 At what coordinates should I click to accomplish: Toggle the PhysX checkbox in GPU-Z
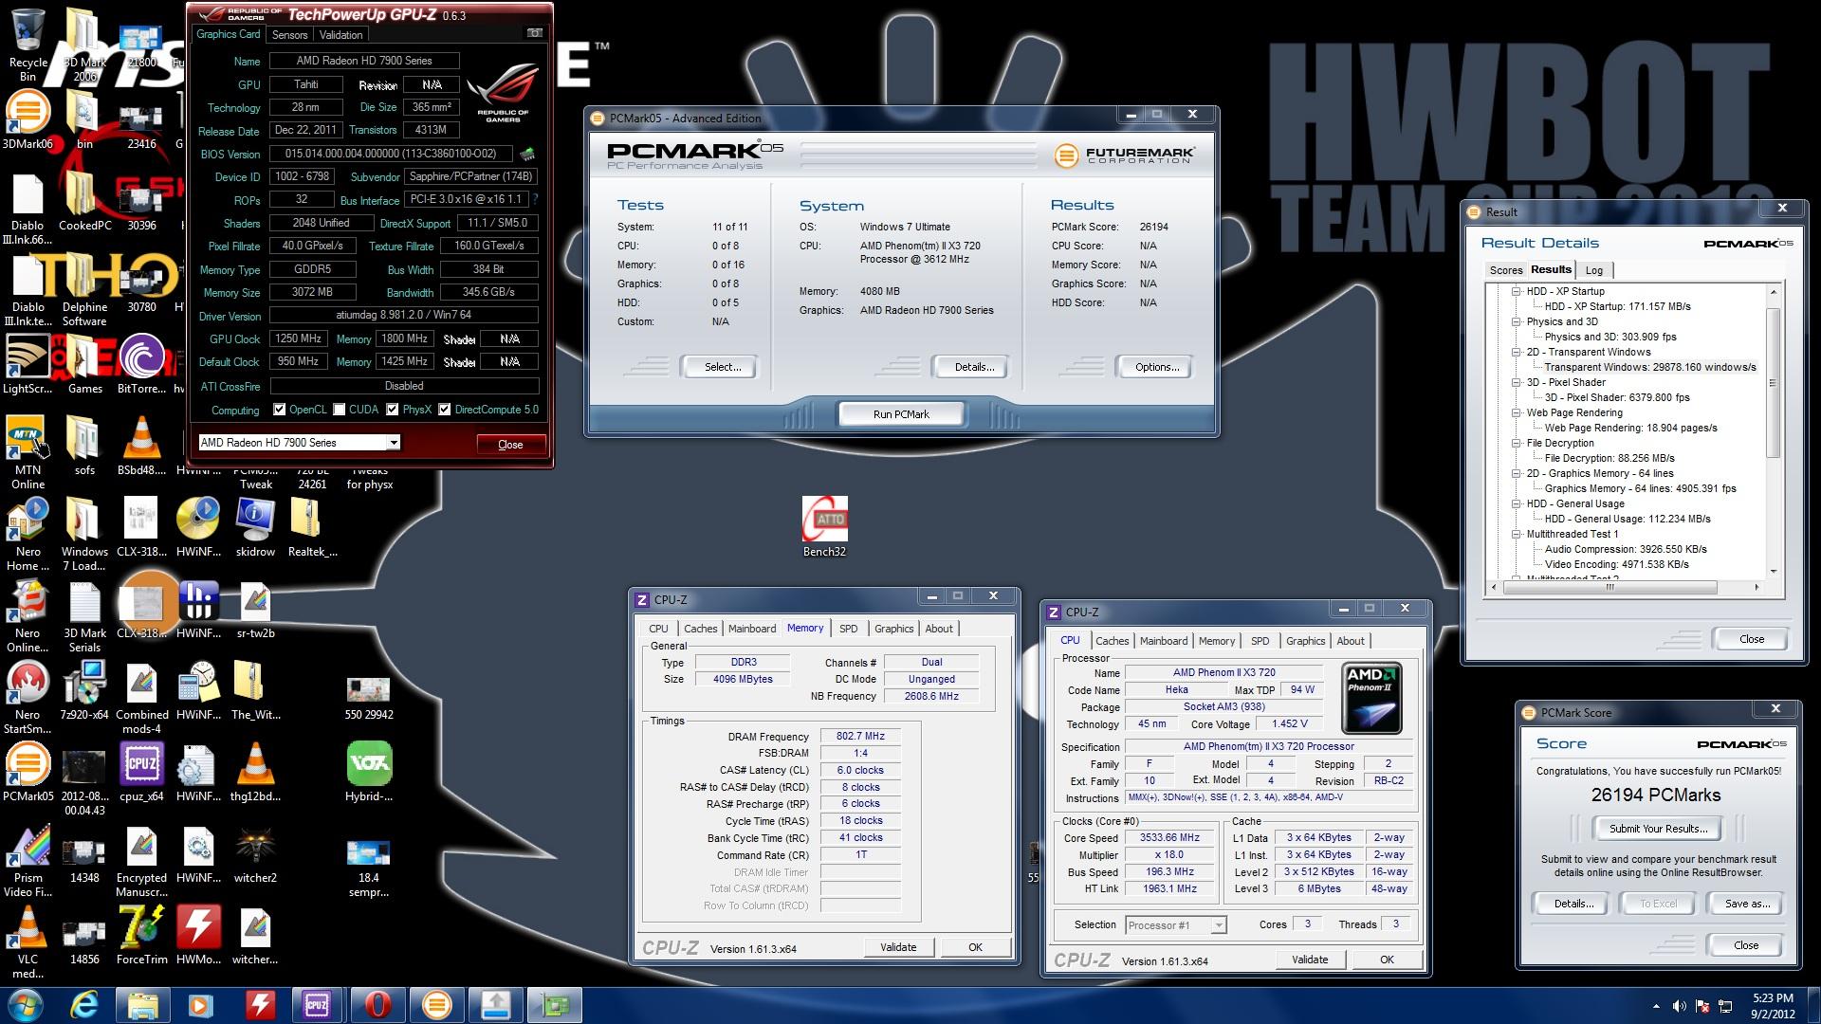(392, 410)
